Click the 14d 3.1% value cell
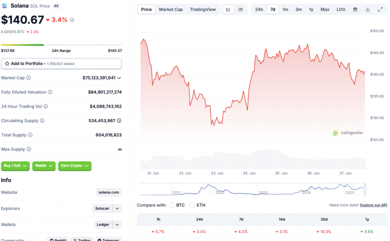This screenshot has width=390, height=241. (282, 231)
